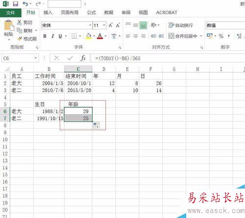This screenshot has width=245, height=218.
Task: Align cell text to the middle
Action: coord(136,25)
